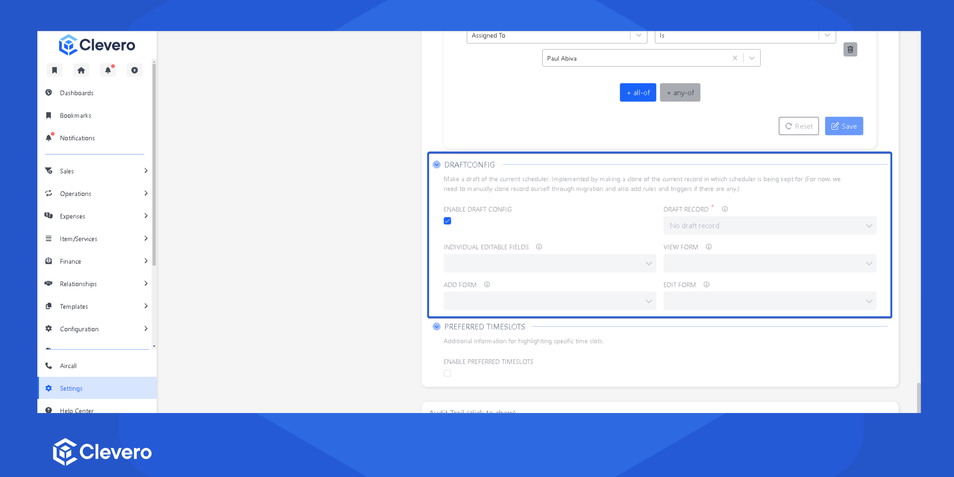Clear Paul Abiva selection with X icon

coord(735,58)
